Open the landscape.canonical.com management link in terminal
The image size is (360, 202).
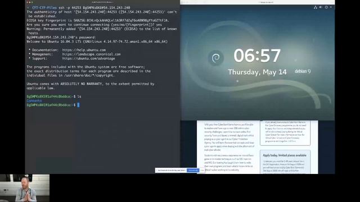91,54
